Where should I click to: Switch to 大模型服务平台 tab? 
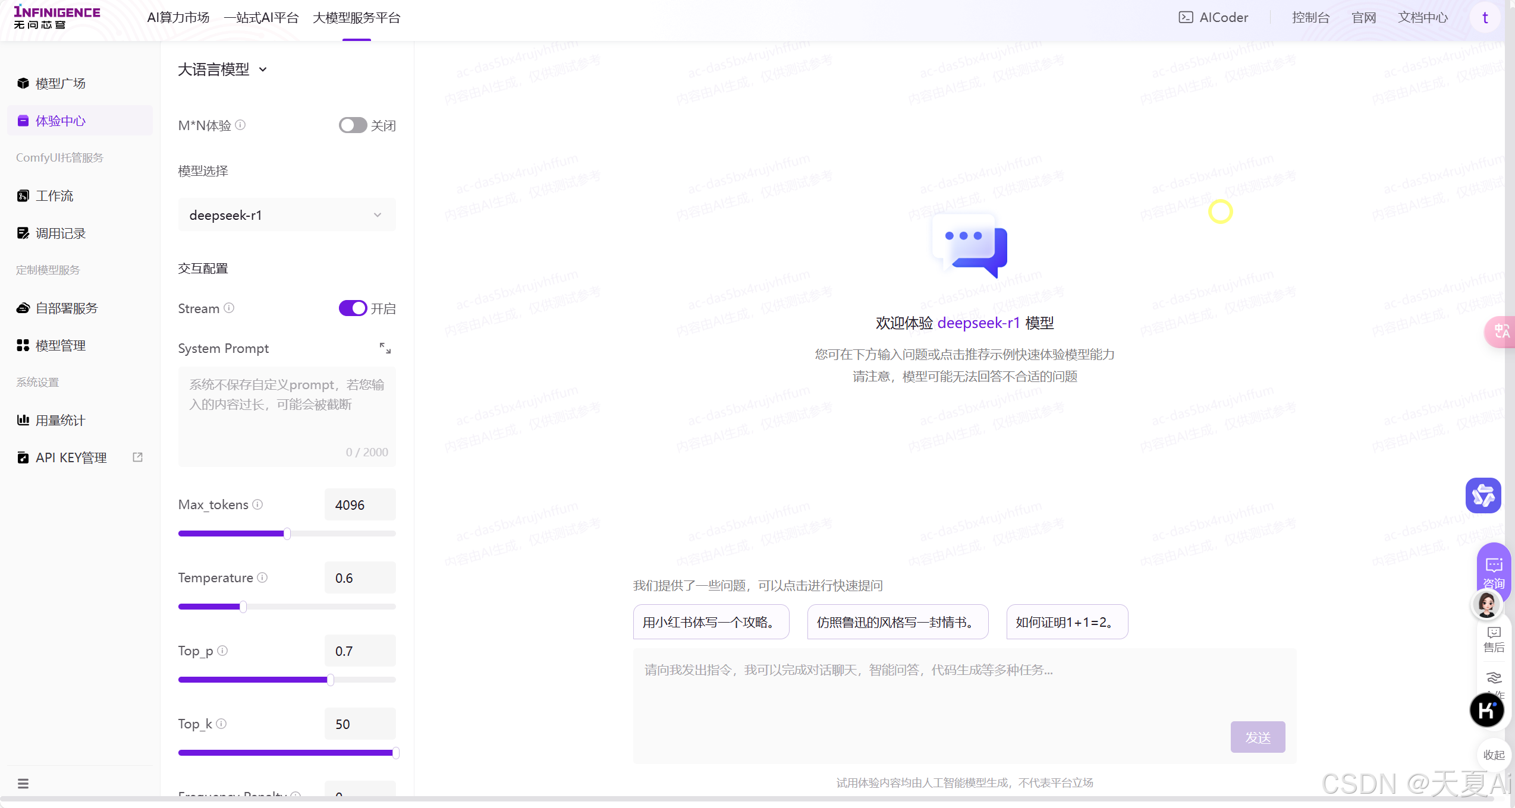coord(357,18)
